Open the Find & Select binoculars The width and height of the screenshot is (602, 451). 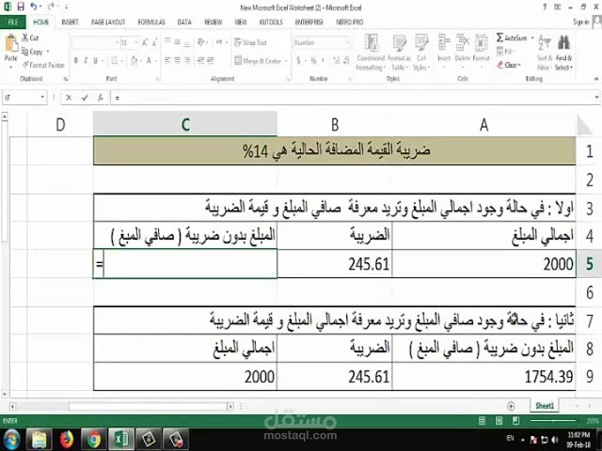coord(563,53)
